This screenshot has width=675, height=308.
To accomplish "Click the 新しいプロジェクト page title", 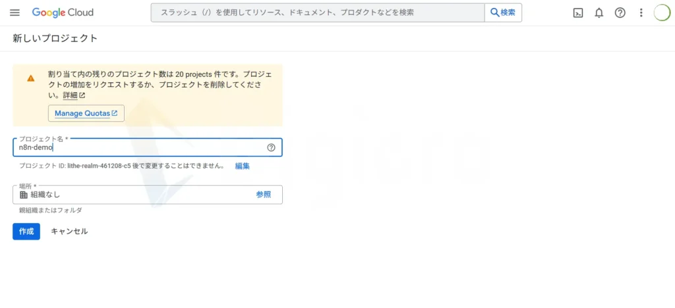I will (x=55, y=38).
